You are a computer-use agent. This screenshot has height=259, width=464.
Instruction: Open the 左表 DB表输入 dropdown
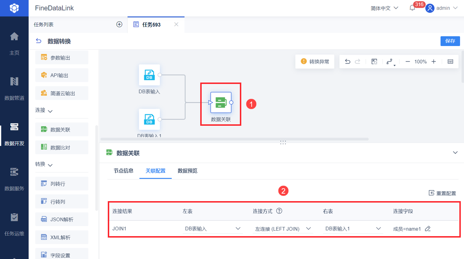tap(213, 229)
